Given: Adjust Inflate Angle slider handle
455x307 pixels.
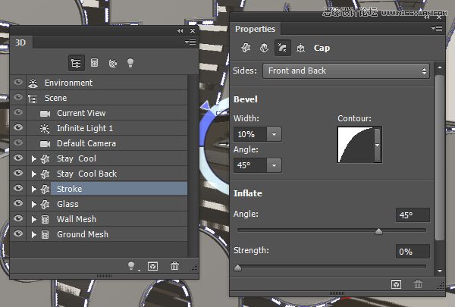Looking at the screenshot, I should (x=378, y=231).
